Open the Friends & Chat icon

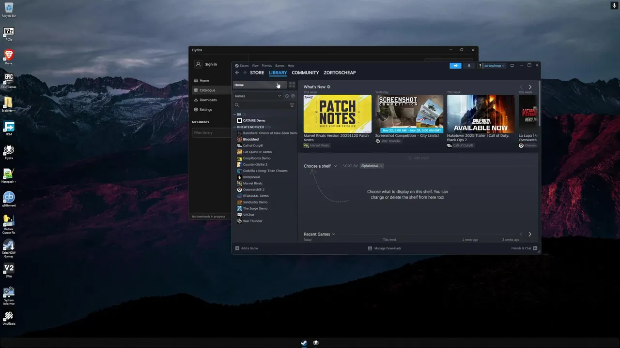coord(535,248)
